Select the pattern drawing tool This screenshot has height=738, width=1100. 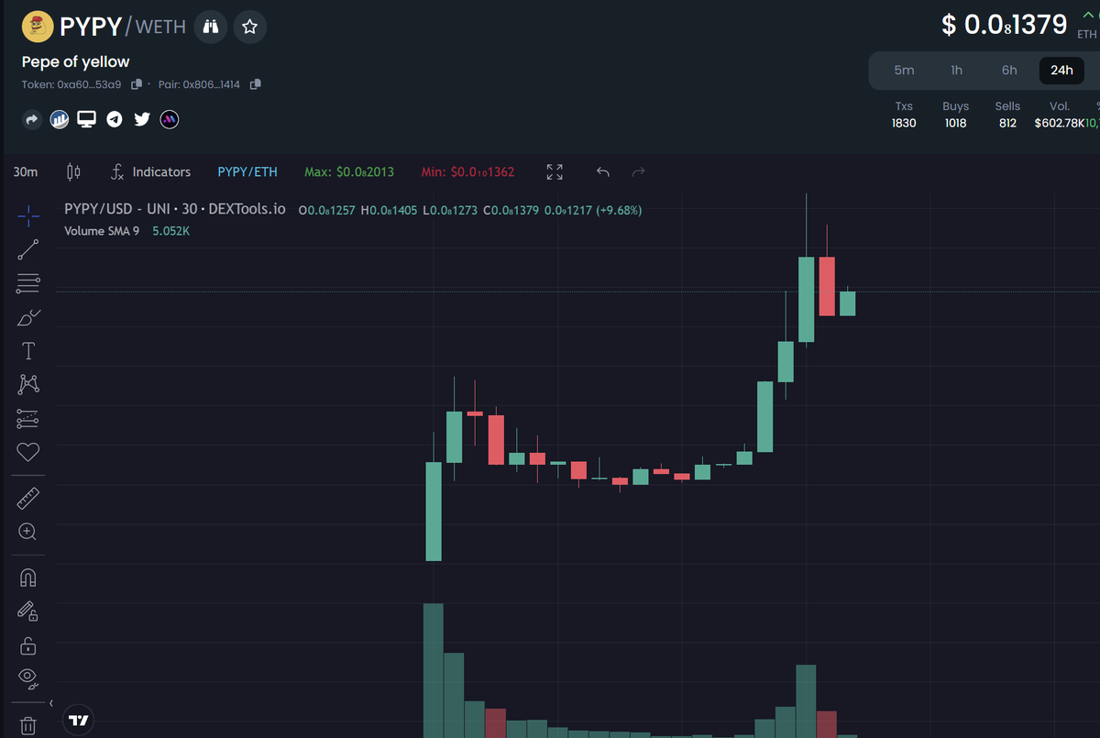(28, 384)
